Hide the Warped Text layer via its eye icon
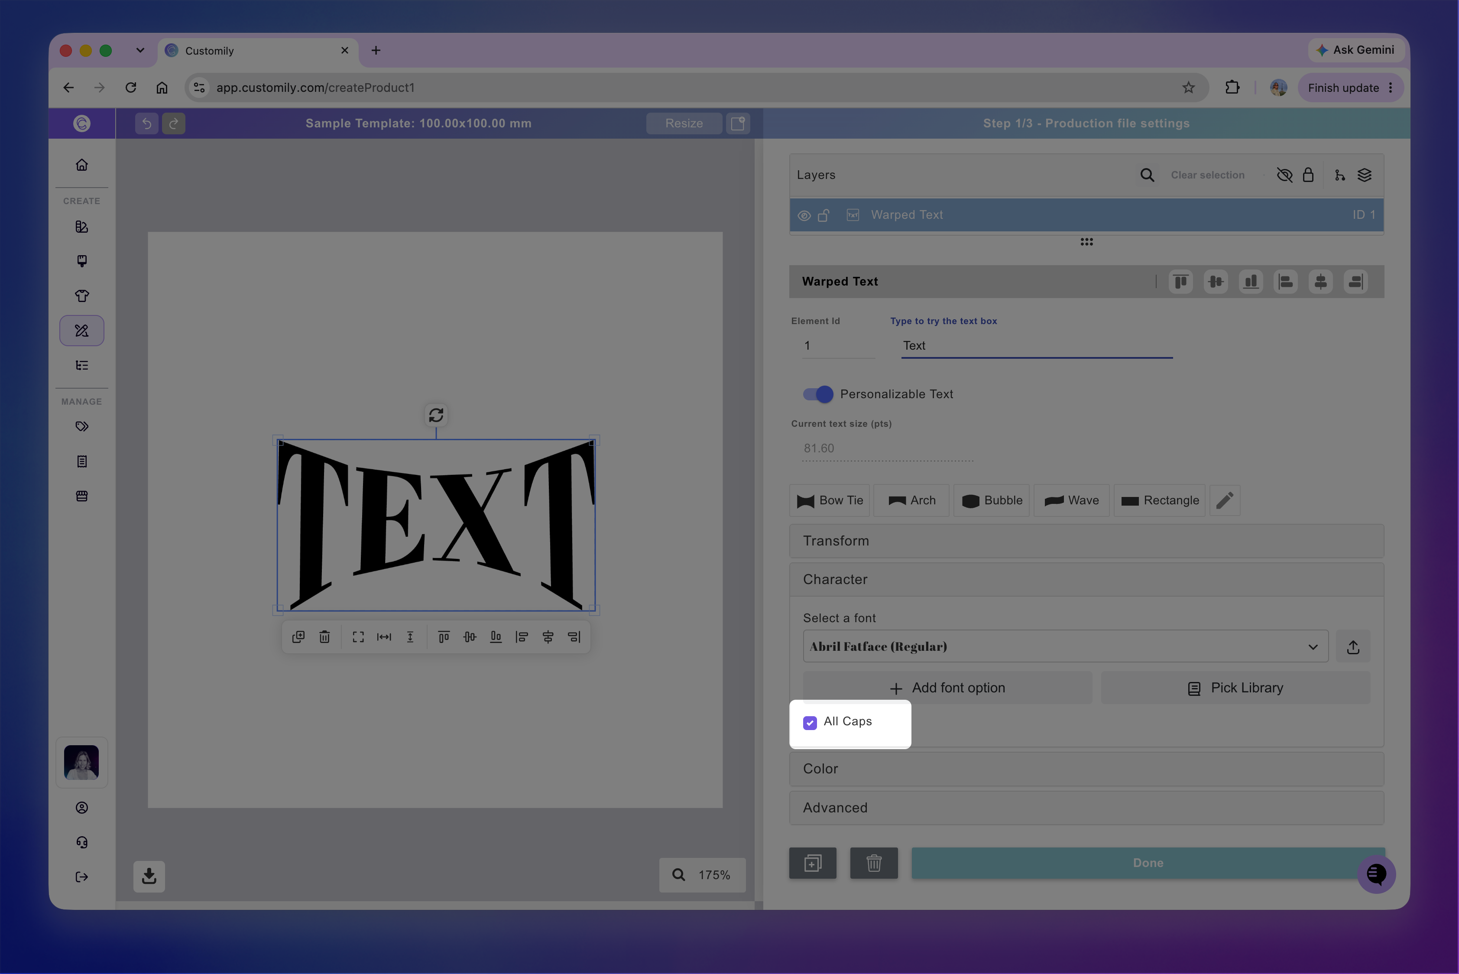1459x974 pixels. pos(804,215)
